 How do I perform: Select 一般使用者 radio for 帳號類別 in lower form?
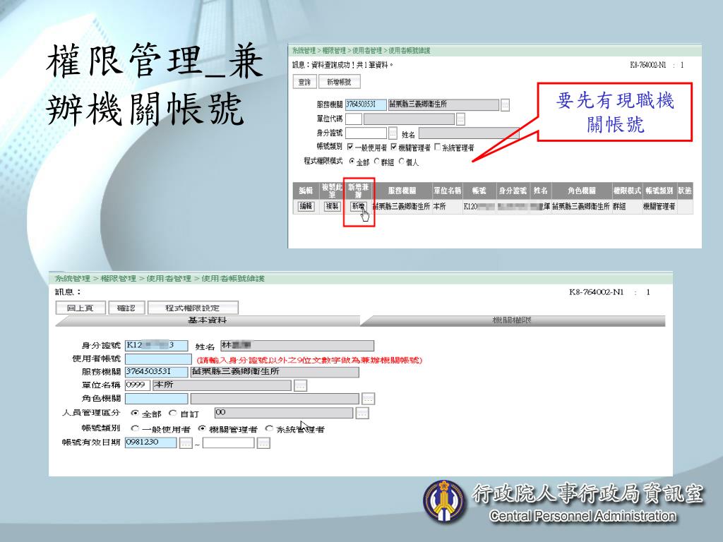135,428
